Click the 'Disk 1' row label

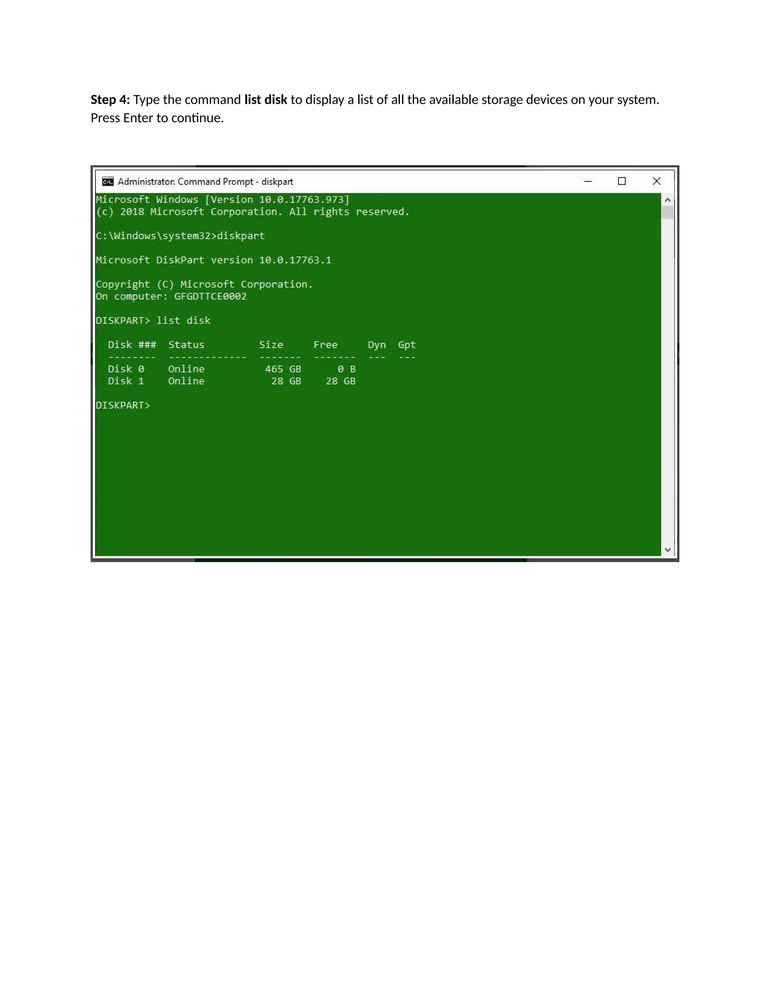click(126, 381)
